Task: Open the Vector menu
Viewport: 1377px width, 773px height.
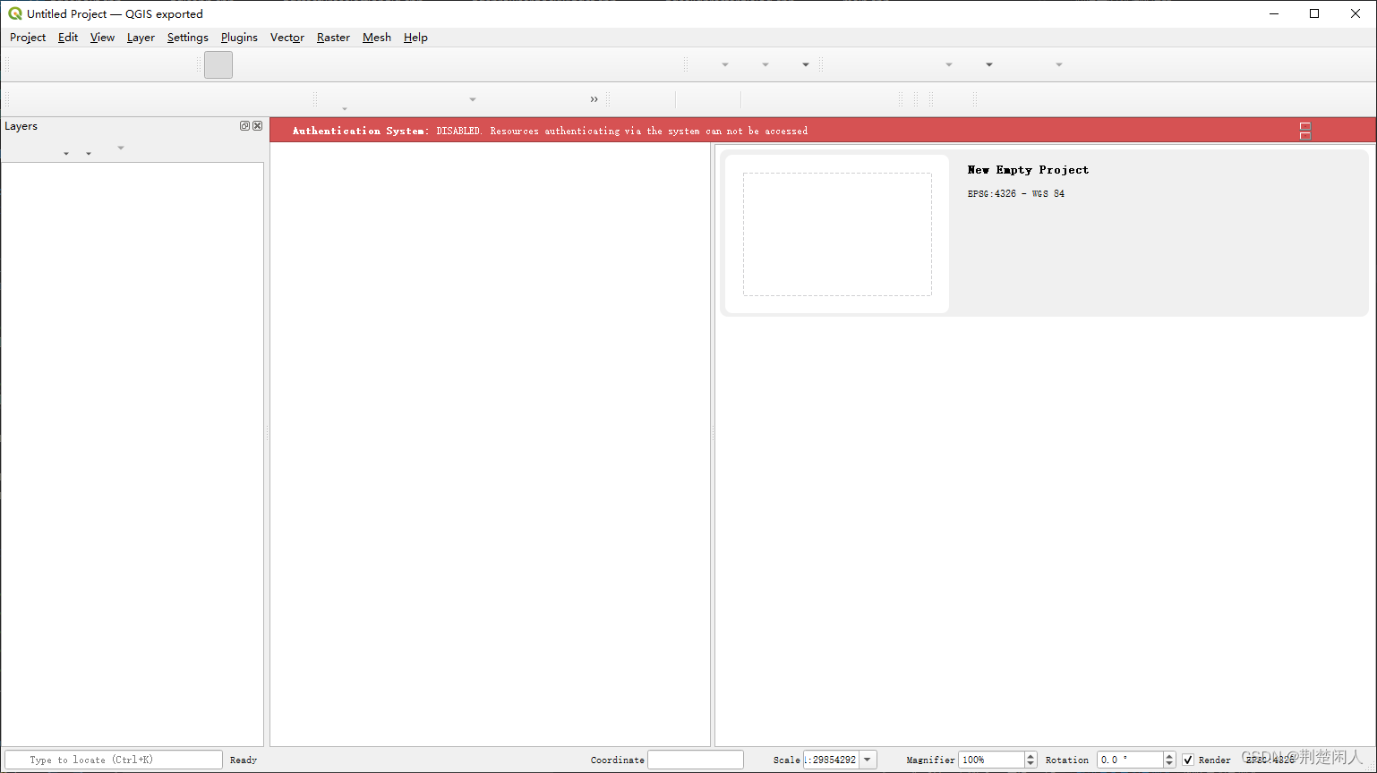Action: click(287, 38)
